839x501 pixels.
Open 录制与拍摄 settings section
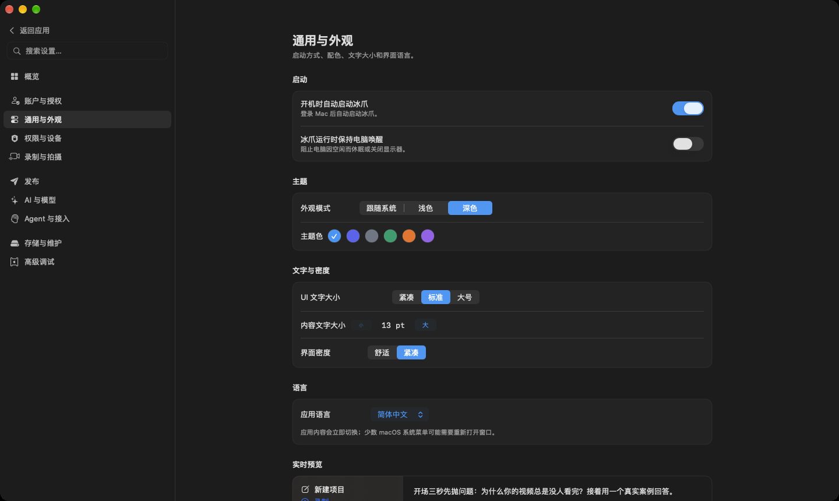87,157
